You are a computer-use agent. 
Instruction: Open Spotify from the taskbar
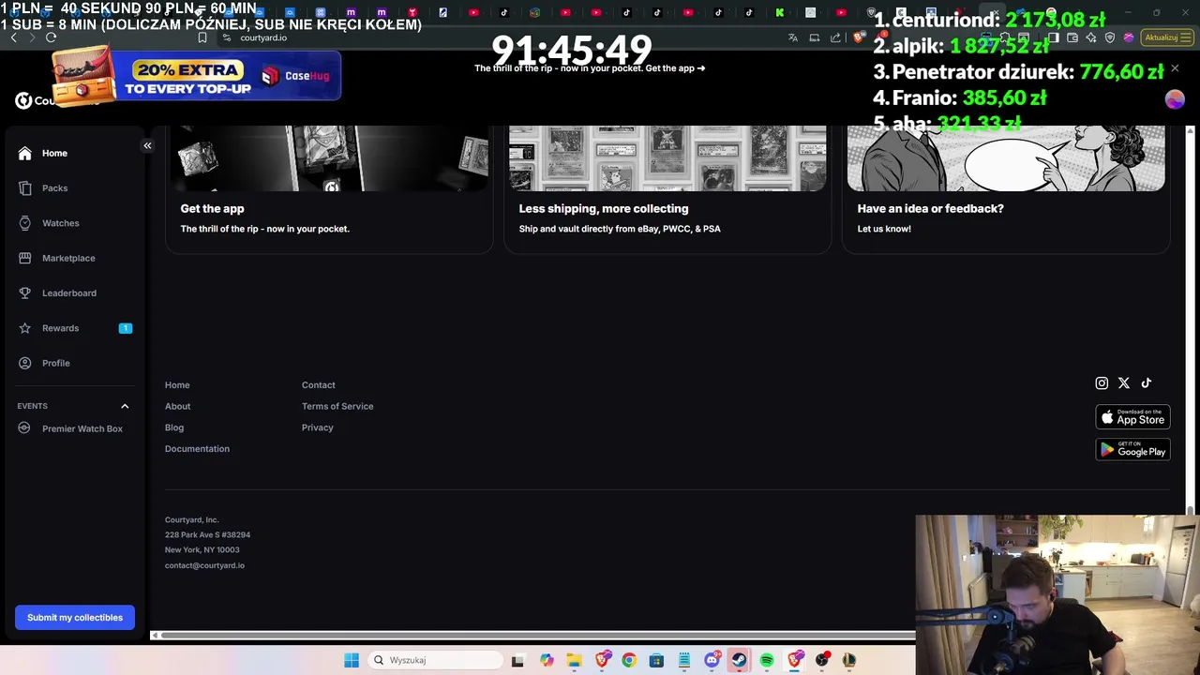pos(767,660)
